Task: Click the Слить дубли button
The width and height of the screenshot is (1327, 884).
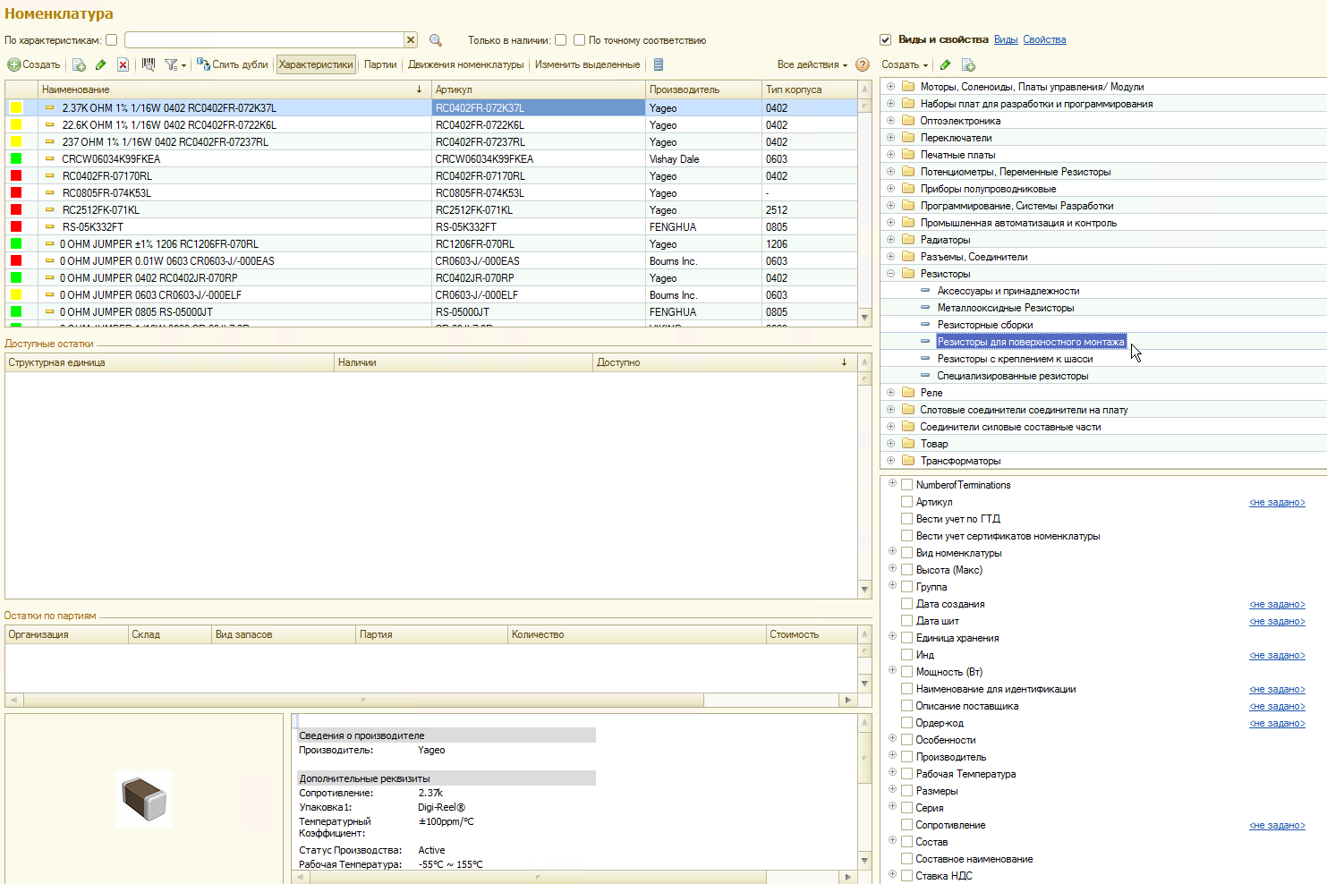Action: pos(233,64)
